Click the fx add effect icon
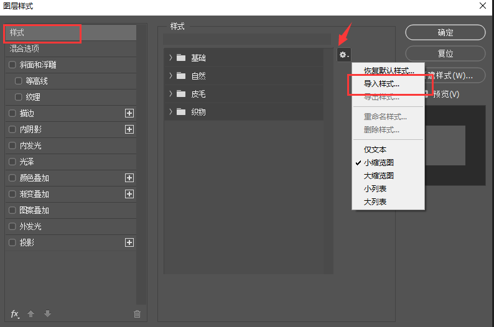 coord(15,314)
